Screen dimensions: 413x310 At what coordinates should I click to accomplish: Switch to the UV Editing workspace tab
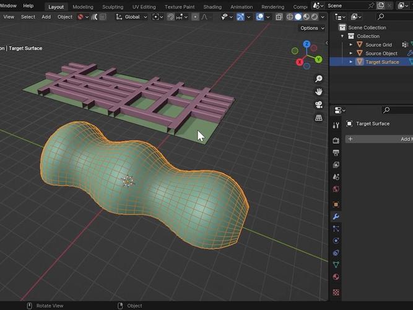[x=144, y=7]
